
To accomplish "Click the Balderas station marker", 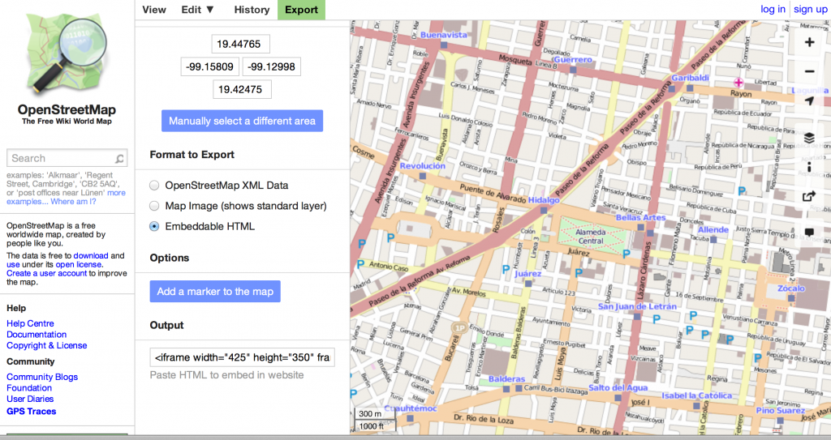I will [x=506, y=389].
